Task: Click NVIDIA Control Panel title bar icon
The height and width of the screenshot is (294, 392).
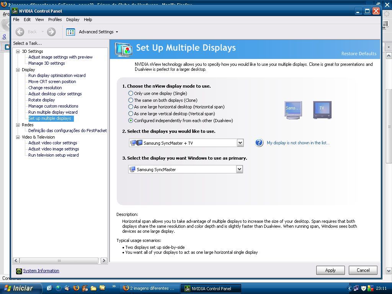Action: (15, 11)
